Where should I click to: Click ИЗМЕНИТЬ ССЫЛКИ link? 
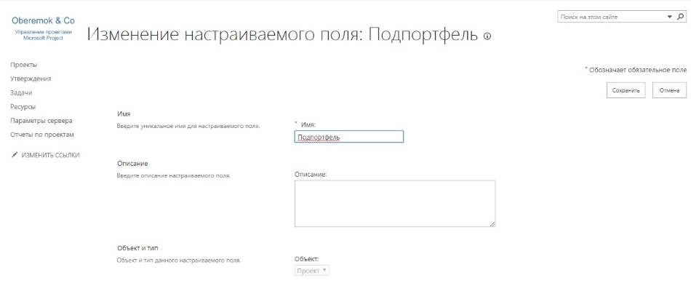51,155
